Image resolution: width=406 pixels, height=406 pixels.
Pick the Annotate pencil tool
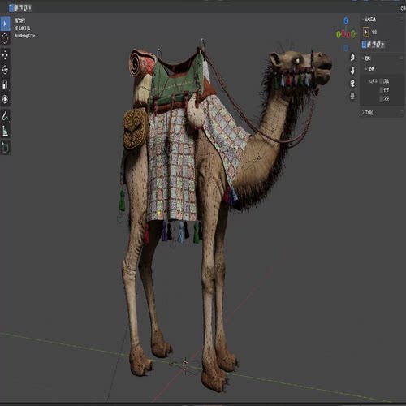point(5,116)
